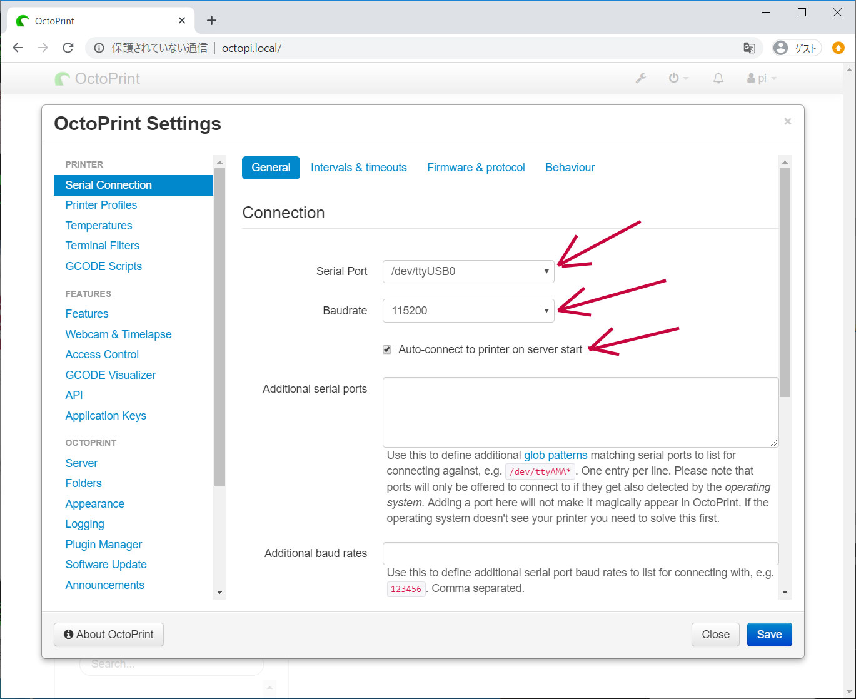Open Server settings
Viewport: 856px width, 699px height.
[81, 463]
